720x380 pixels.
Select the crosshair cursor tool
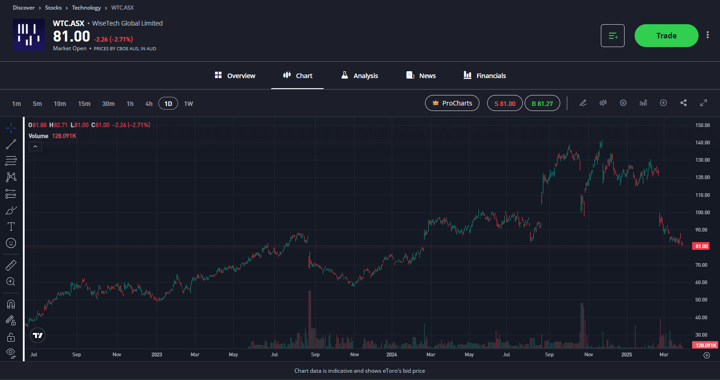(x=11, y=128)
